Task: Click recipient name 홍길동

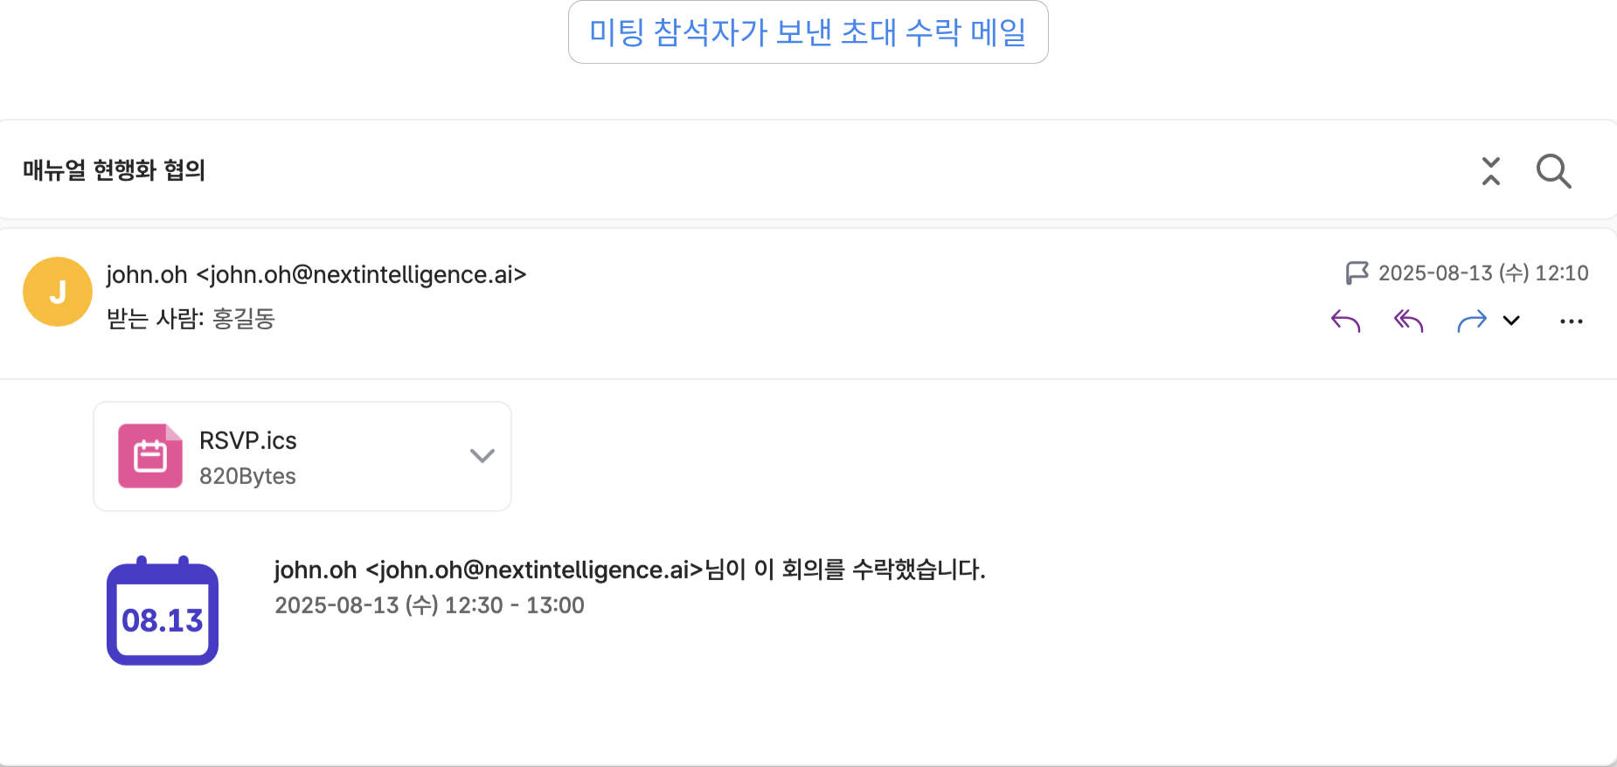Action: tap(244, 319)
